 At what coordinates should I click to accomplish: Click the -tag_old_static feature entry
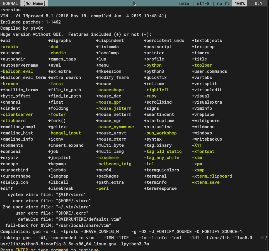163,152
